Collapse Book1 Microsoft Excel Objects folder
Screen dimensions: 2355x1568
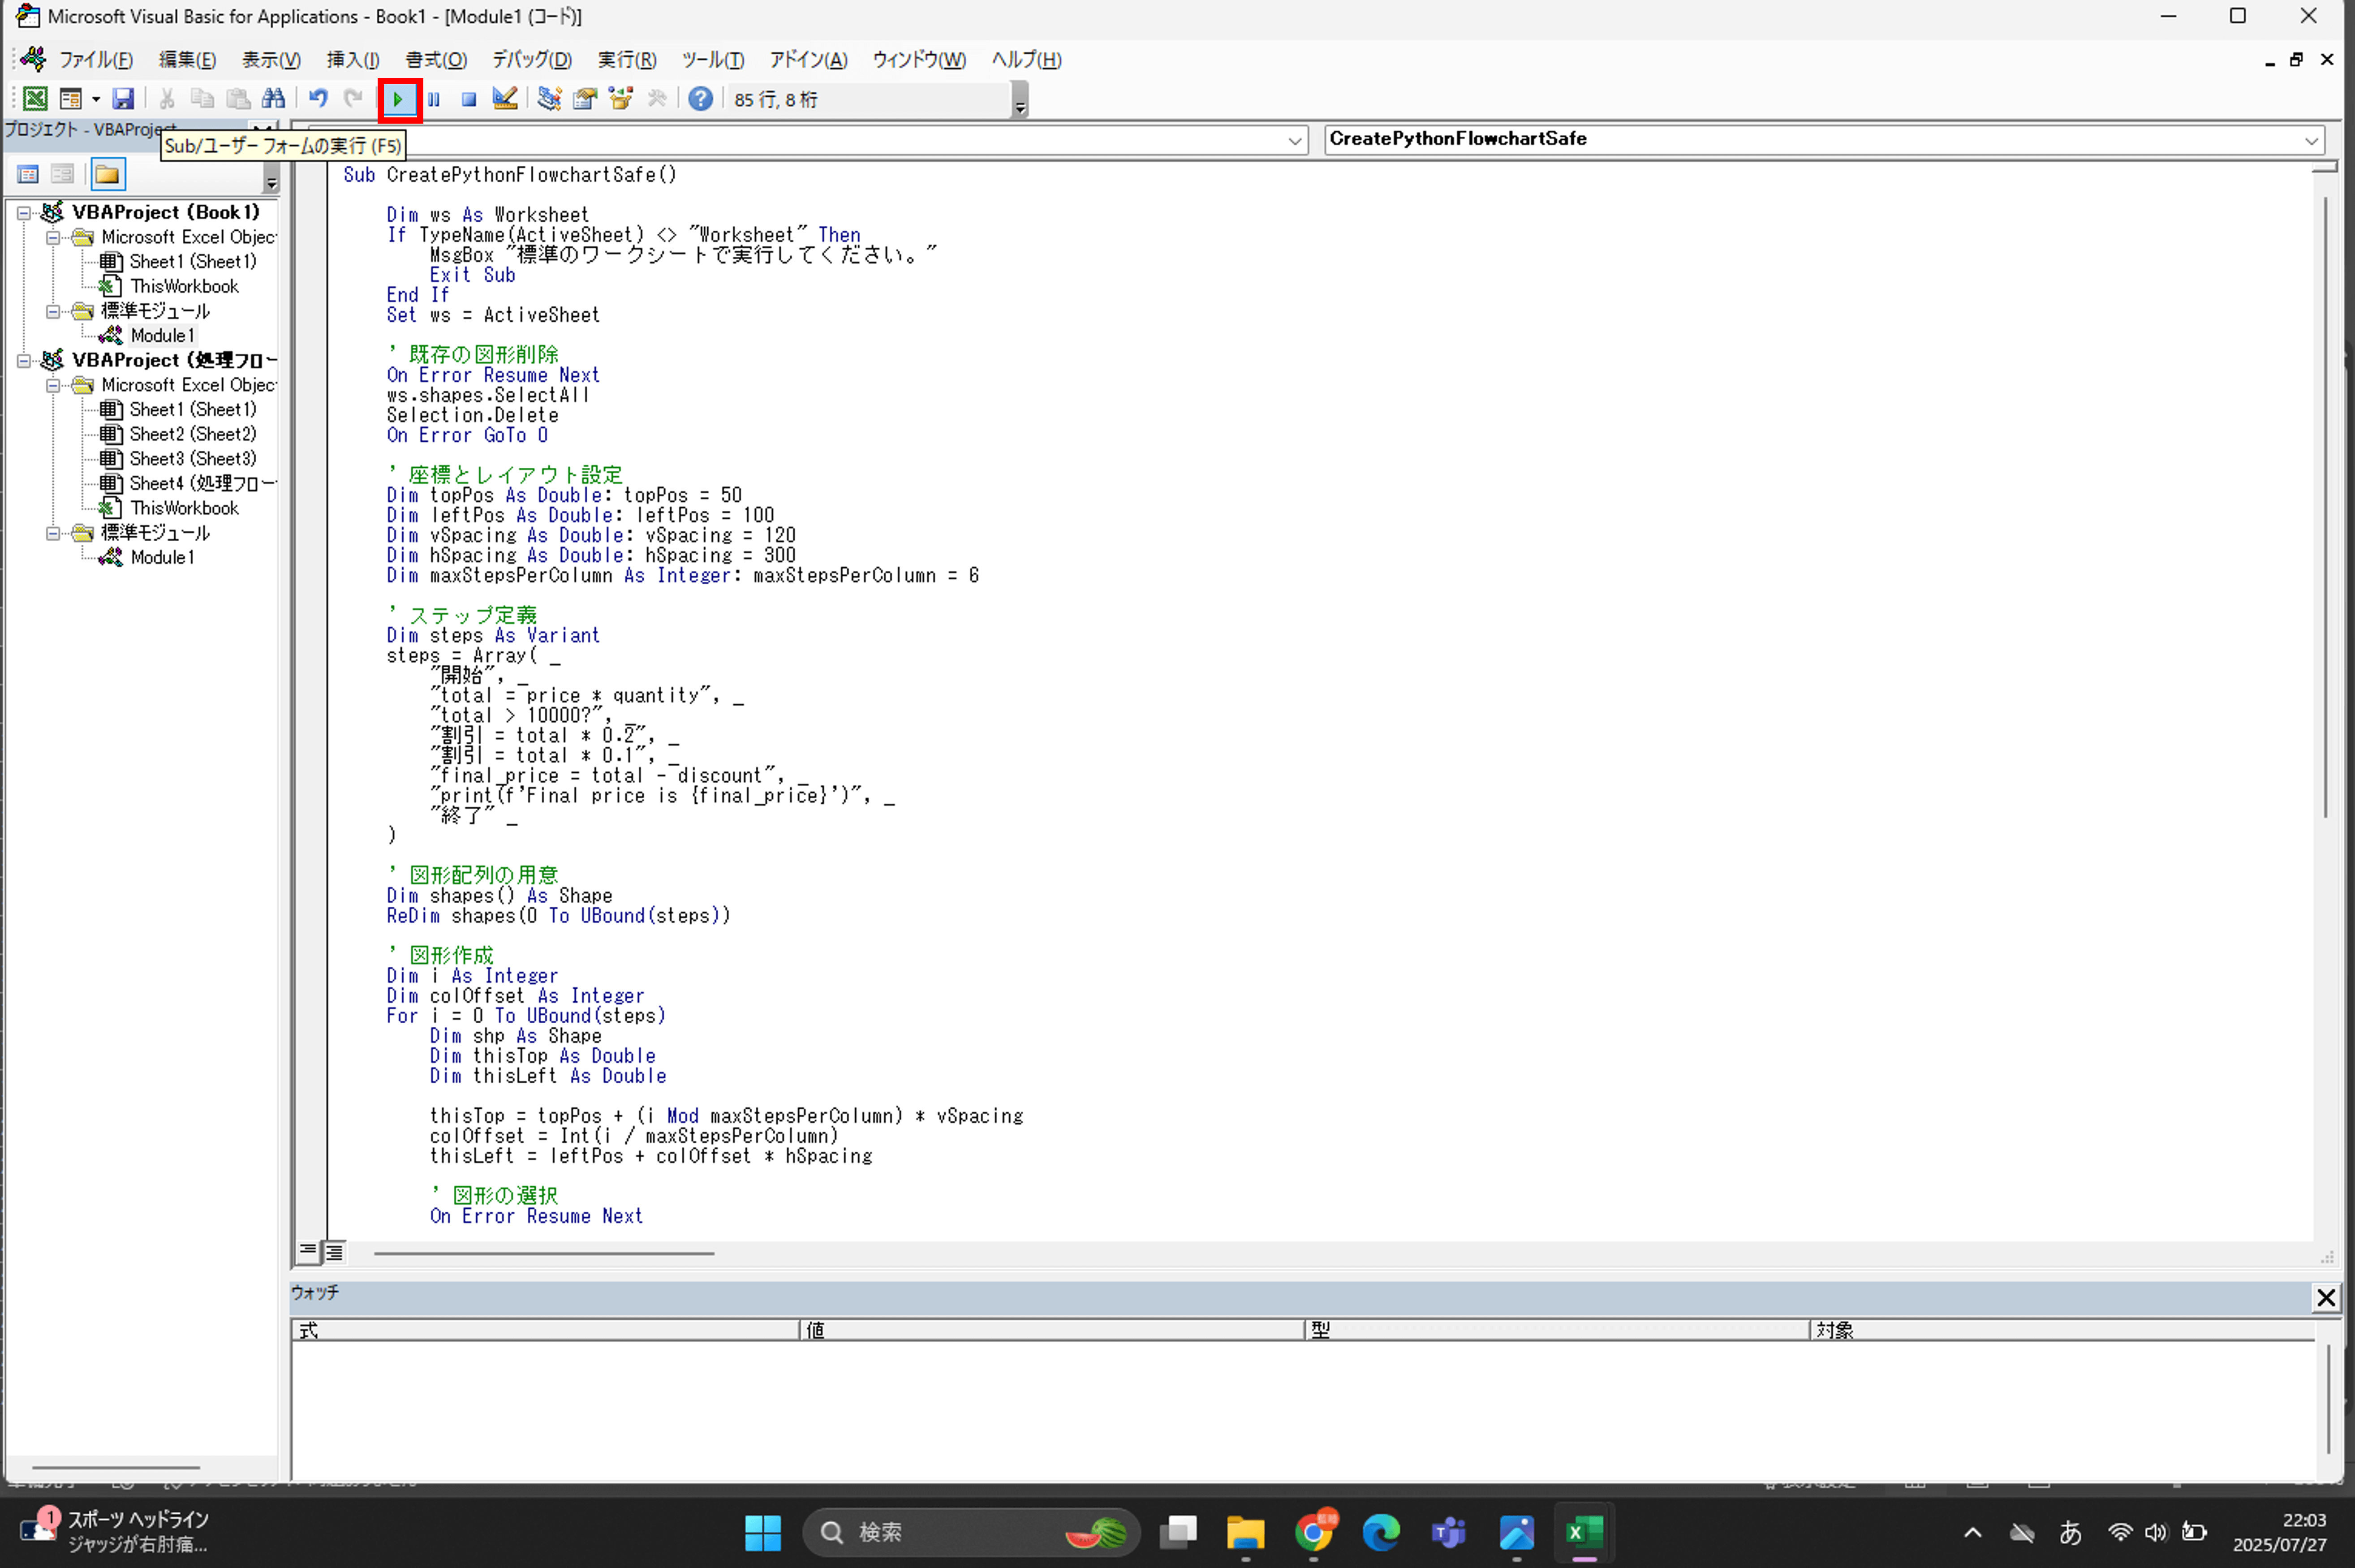coord(53,238)
